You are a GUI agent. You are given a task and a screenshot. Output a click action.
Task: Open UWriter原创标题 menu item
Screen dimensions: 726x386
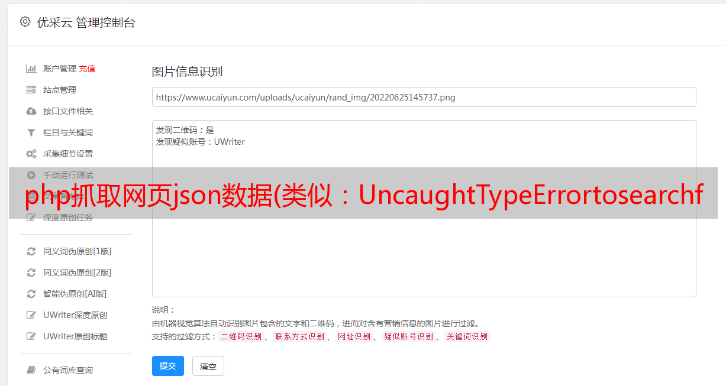(x=75, y=336)
